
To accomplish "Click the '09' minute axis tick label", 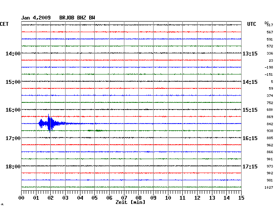I will coord(153,198).
